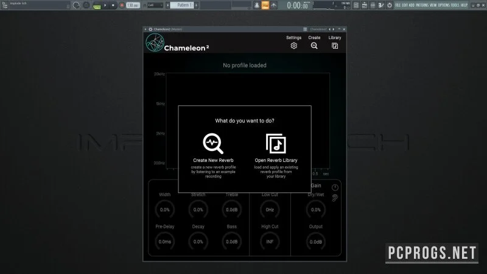Viewport: 487px width, 274px height.
Task: Click the countdown/wait icon next to orange button
Action: (273, 5)
